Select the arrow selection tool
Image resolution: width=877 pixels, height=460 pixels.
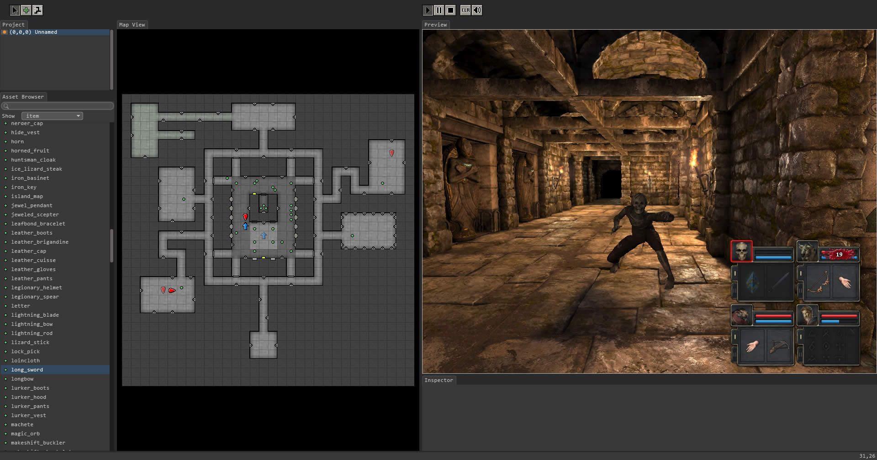(x=15, y=10)
